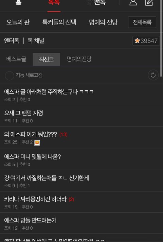Image resolution: width=163 pixels, height=242 pixels.
Task: View 13 comments on 와 에스파 post
Action: pos(64,134)
